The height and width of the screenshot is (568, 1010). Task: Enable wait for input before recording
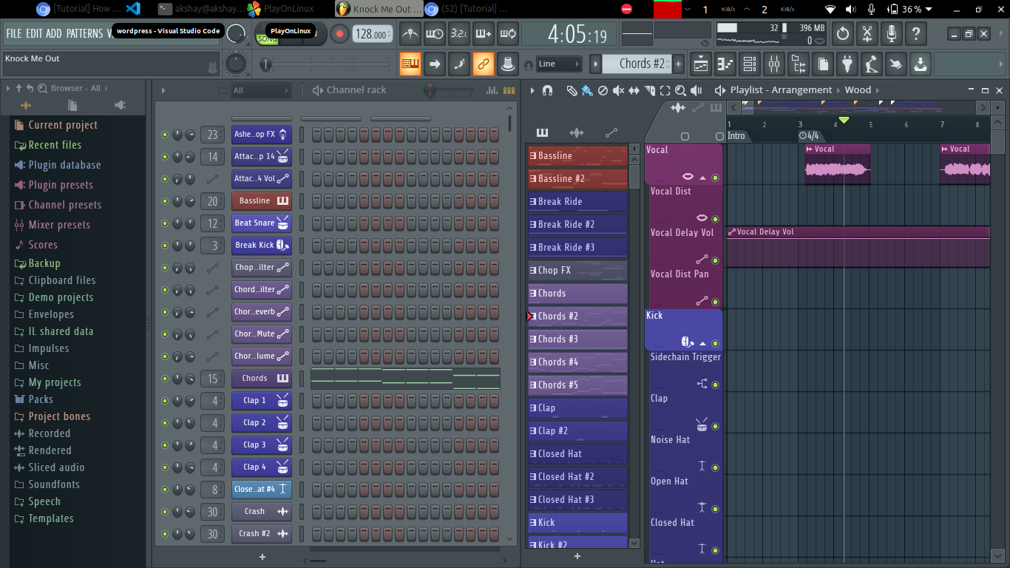click(x=435, y=34)
